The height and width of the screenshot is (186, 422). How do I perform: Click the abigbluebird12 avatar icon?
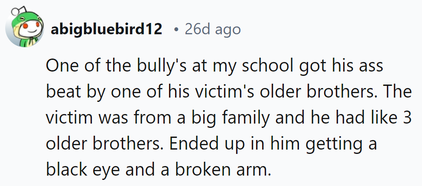25,29
